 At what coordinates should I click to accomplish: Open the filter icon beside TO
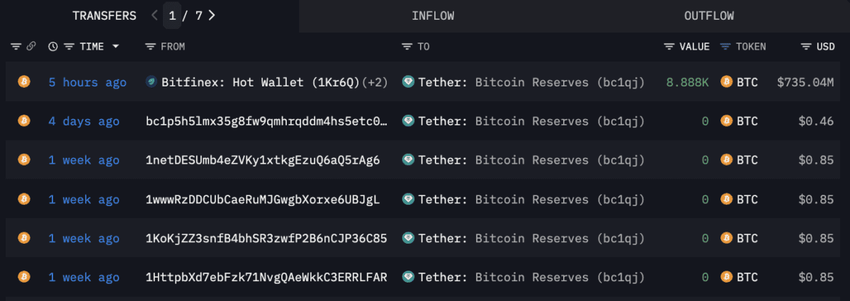pyautogui.click(x=407, y=47)
